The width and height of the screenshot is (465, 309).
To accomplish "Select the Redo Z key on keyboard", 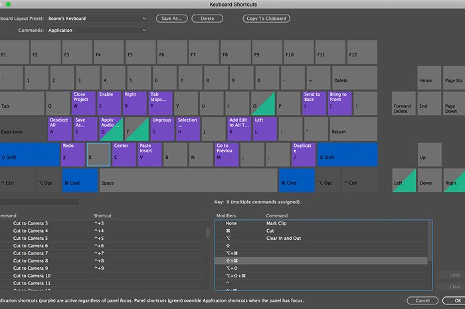I will 72,154.
